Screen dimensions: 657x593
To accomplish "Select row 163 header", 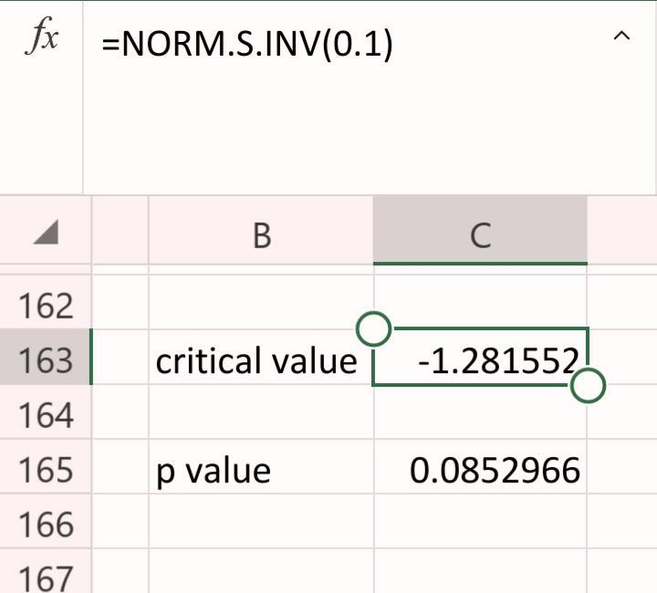I will tap(46, 360).
